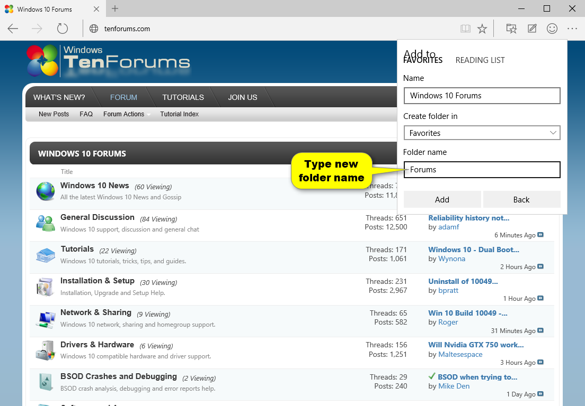Click the New Posts link
The image size is (585, 406).
click(54, 114)
